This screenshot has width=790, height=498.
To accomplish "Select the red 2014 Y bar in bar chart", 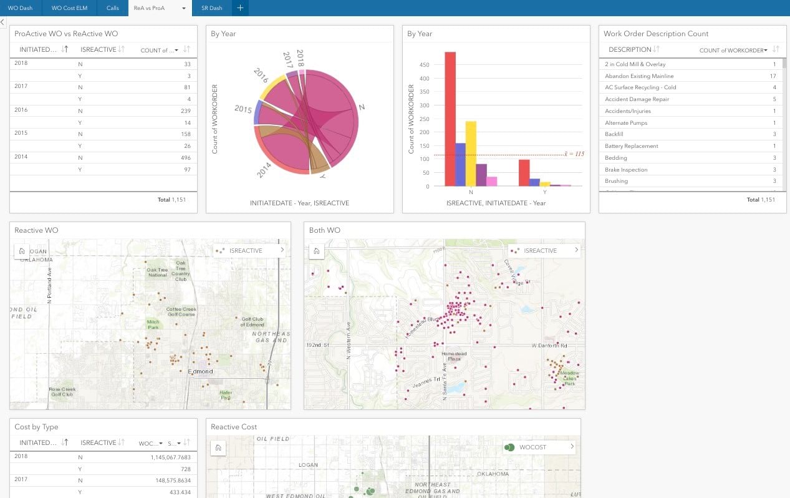I will click(x=524, y=173).
